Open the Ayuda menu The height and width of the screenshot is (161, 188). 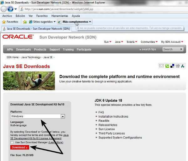[x=76, y=16]
